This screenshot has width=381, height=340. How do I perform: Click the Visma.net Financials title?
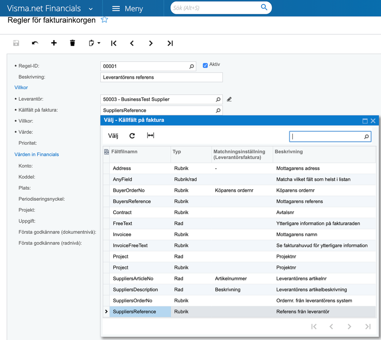[44, 8]
